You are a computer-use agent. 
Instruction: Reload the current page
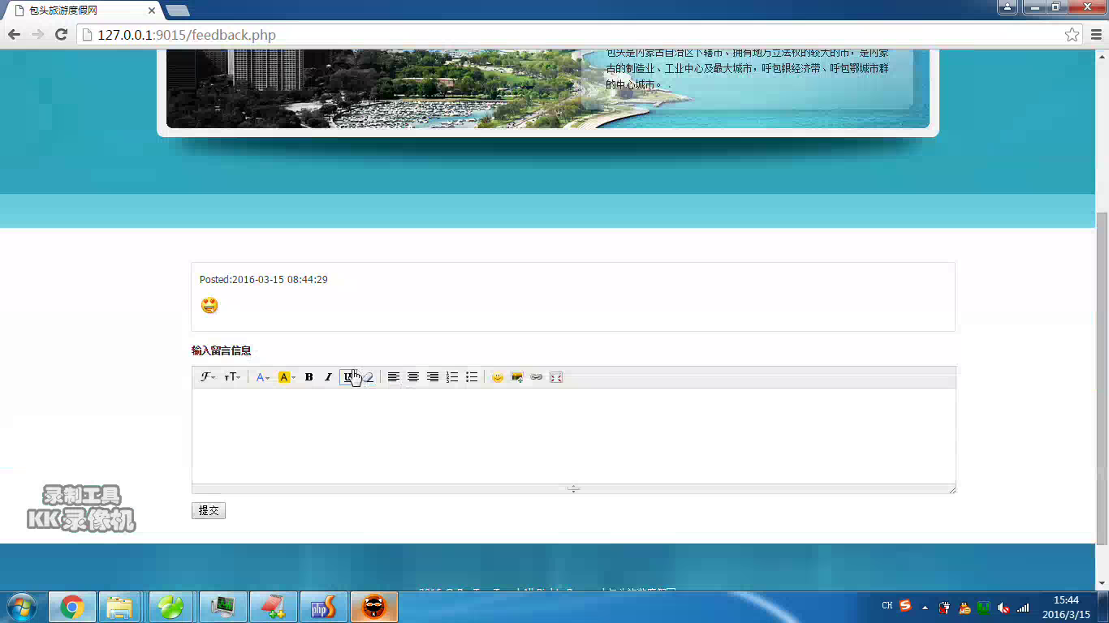click(61, 34)
